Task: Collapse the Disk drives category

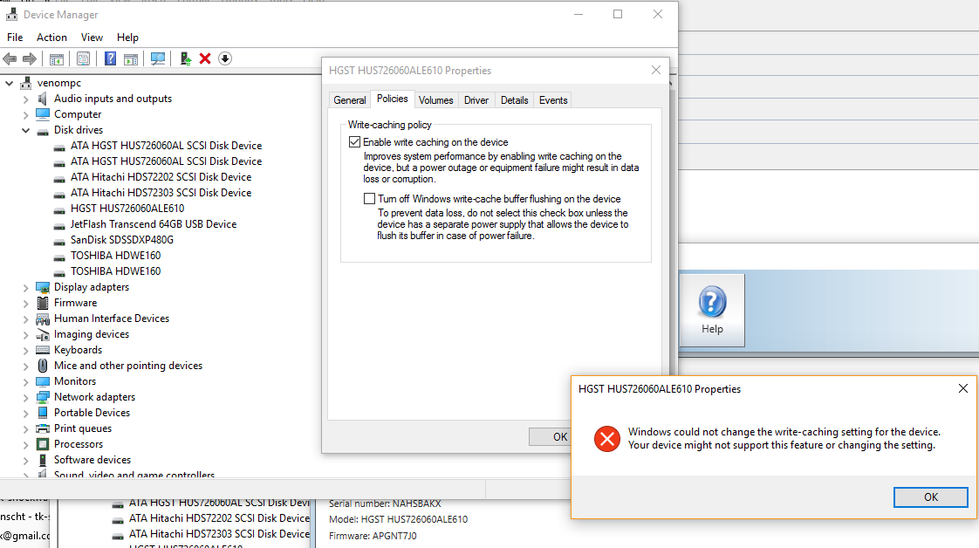Action: (x=25, y=130)
